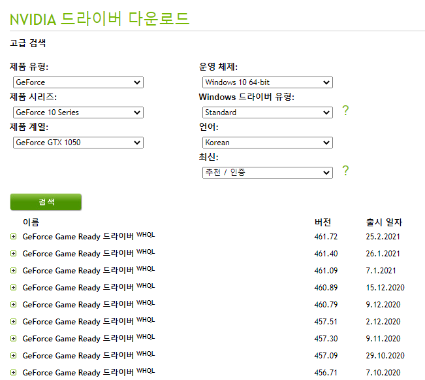
Task: Click release date 15.12.2020
Action: 385,288
